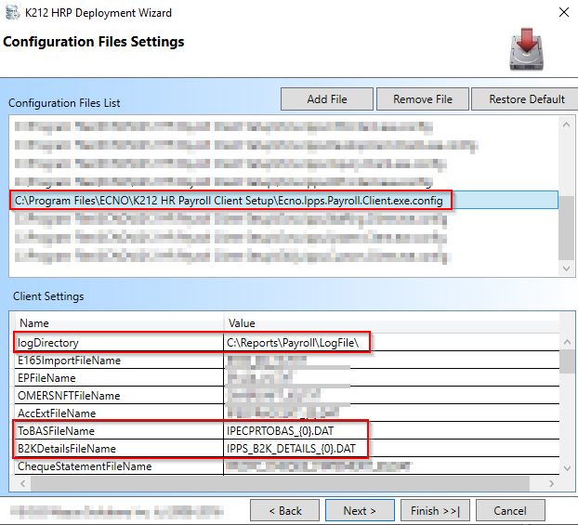Image resolution: width=578 pixels, height=525 pixels.
Task: Select the Ecno.Ipps.Payroll.Client.exe.config file row
Action: click(283, 201)
